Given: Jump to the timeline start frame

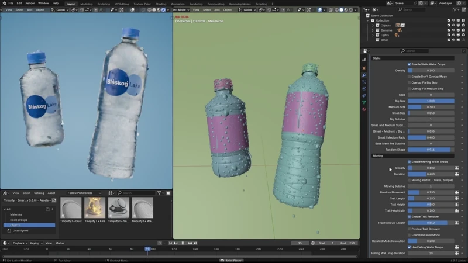Looking at the screenshot, I should pos(170,243).
